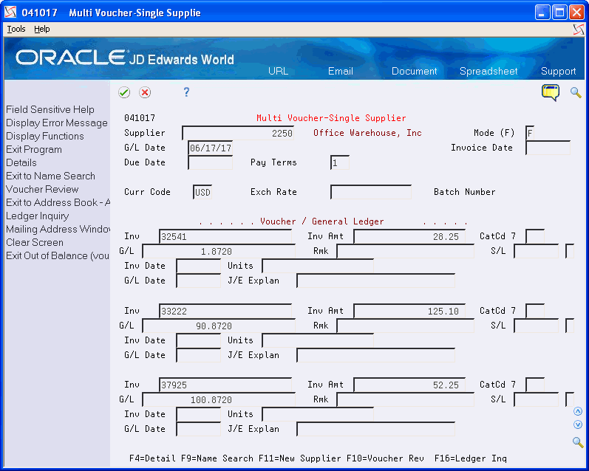The height and width of the screenshot is (471, 589).
Task: Click the F11=New Supplier text
Action: point(300,458)
